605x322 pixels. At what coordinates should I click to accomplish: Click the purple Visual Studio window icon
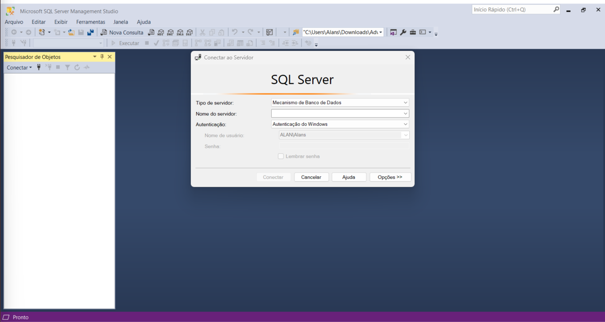[x=393, y=32]
